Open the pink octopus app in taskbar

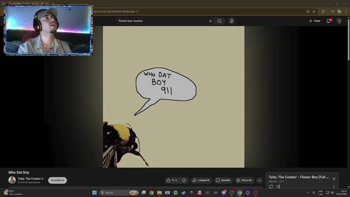coord(200,193)
